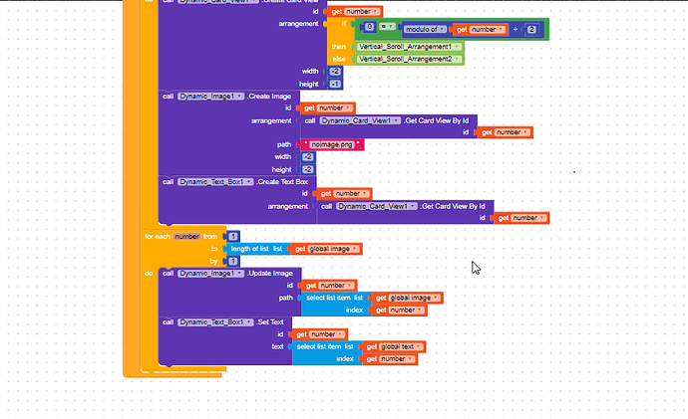The width and height of the screenshot is (688, 419).
Task: Select the -2 width value of Create Card View
Action: point(335,72)
